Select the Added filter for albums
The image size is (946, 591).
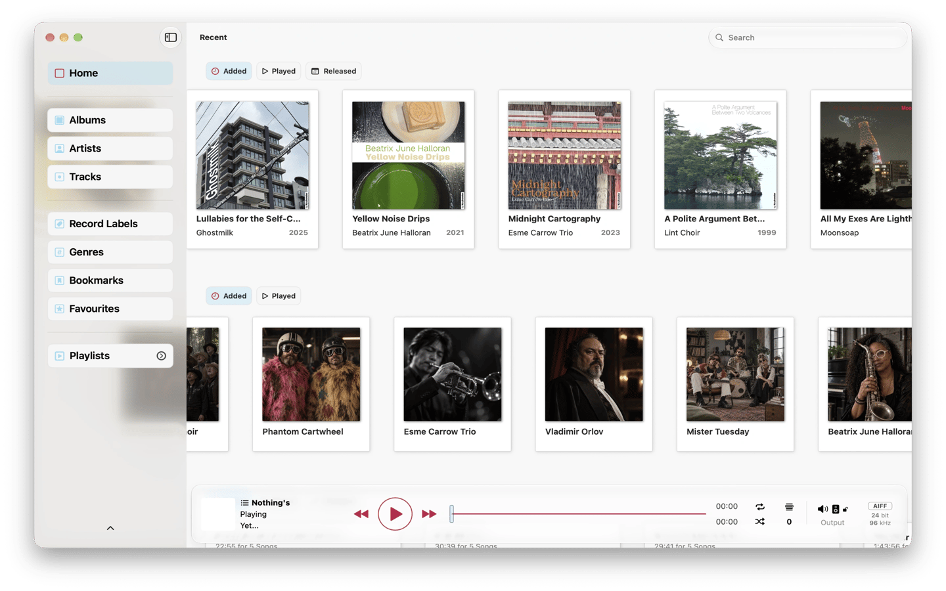(x=229, y=71)
